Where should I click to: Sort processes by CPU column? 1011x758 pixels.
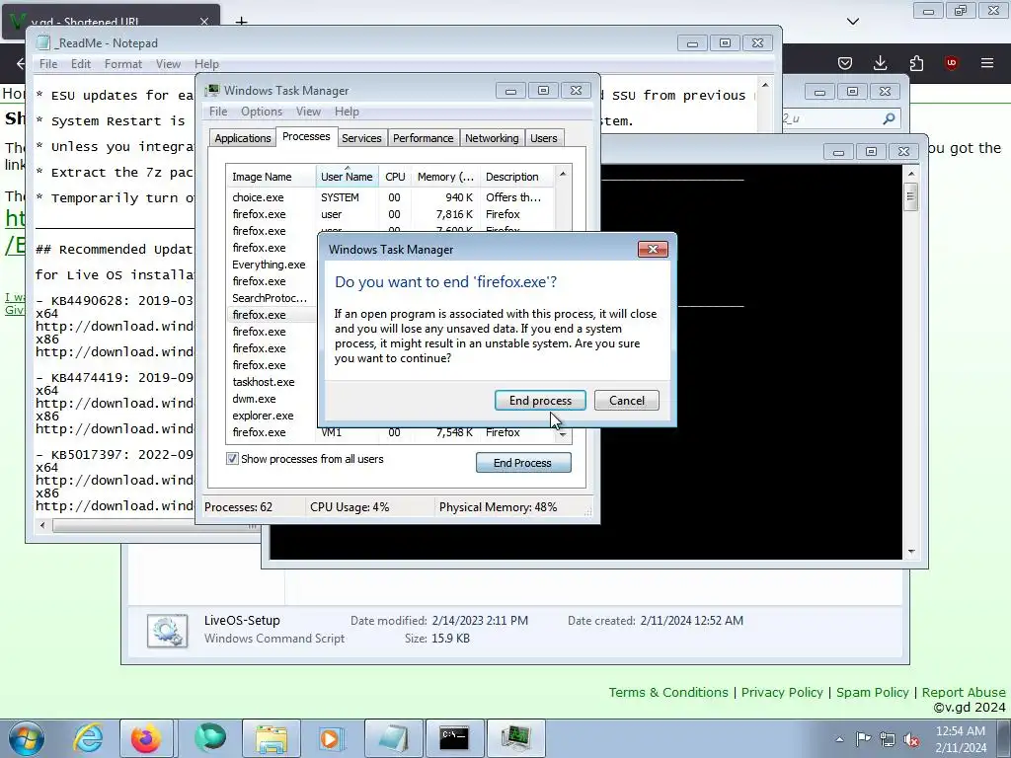(x=395, y=177)
